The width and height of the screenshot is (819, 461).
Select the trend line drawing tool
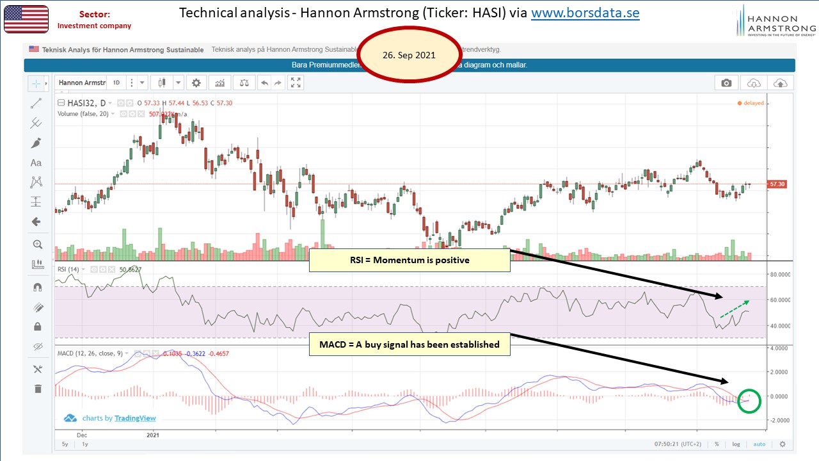36,103
